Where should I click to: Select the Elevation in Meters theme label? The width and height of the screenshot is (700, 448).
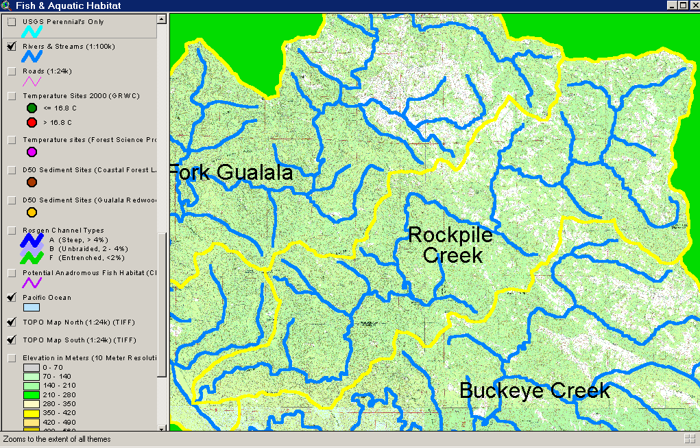point(90,358)
